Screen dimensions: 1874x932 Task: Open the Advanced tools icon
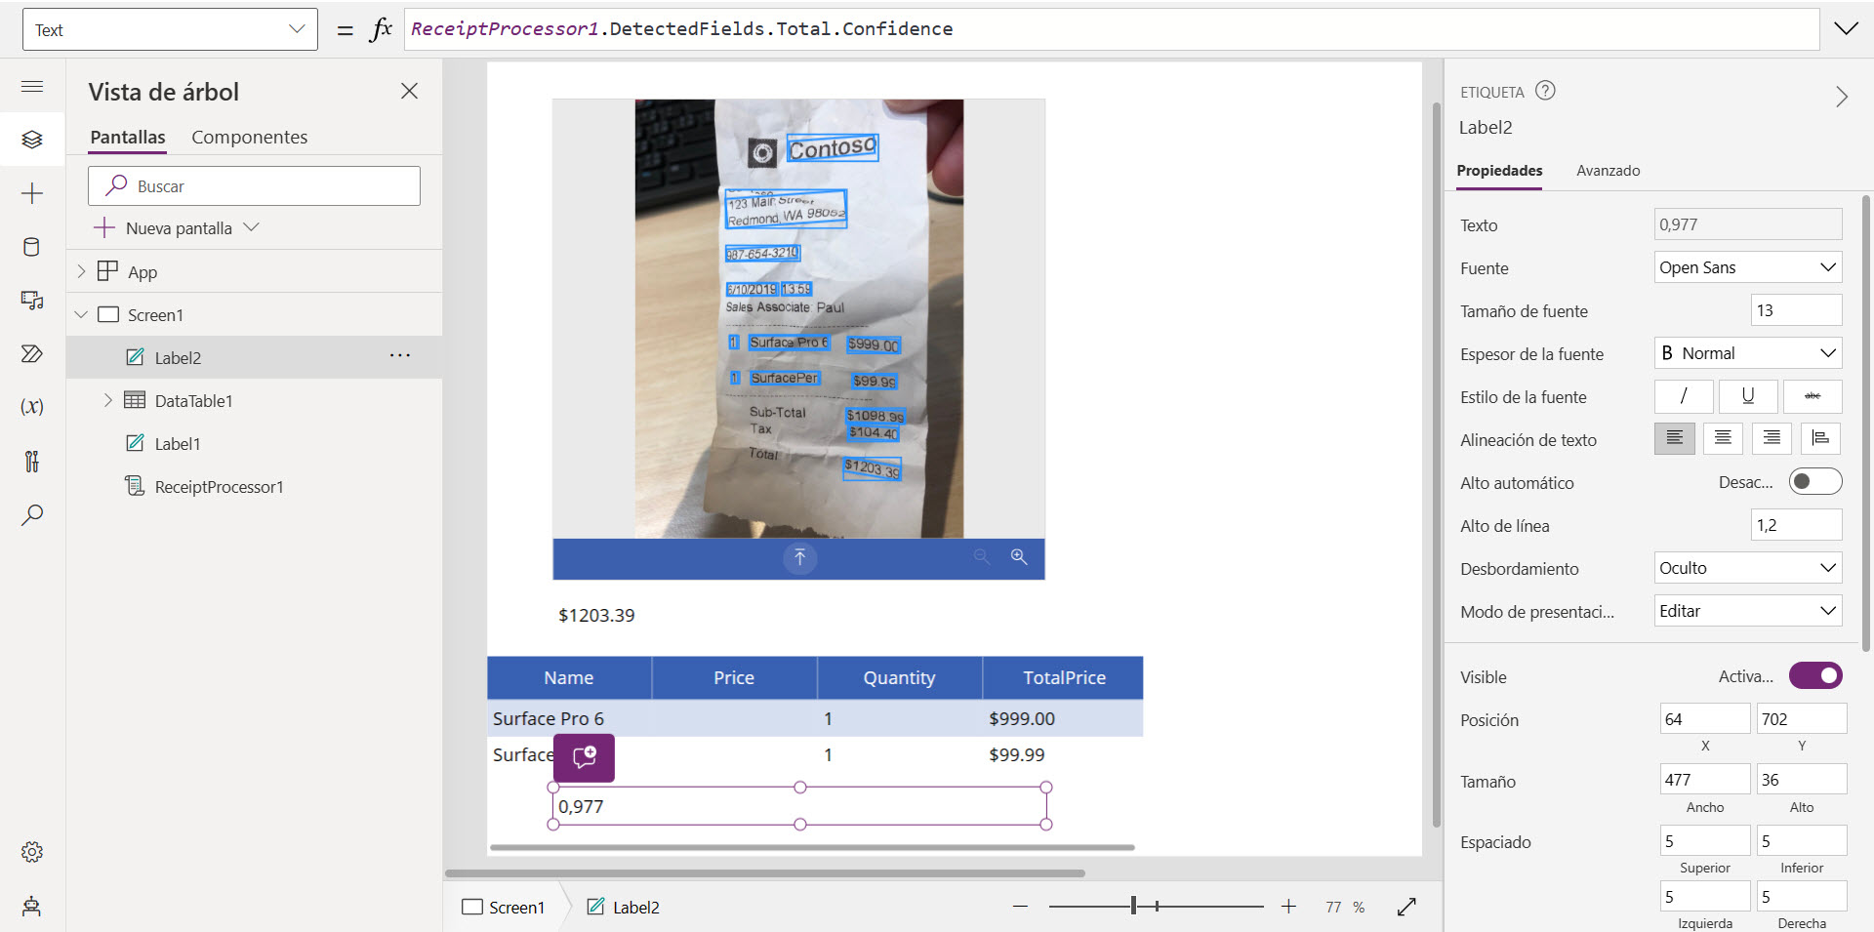click(x=32, y=461)
